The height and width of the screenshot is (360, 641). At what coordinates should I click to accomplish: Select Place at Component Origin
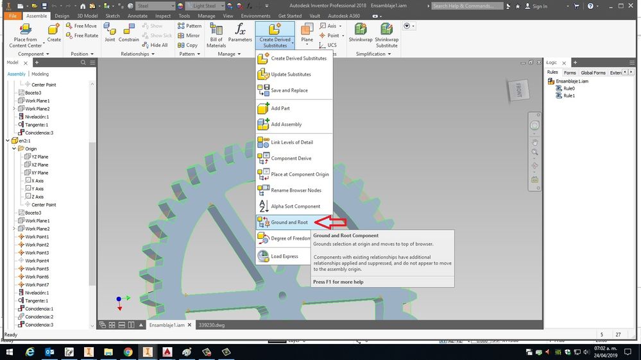(294, 174)
